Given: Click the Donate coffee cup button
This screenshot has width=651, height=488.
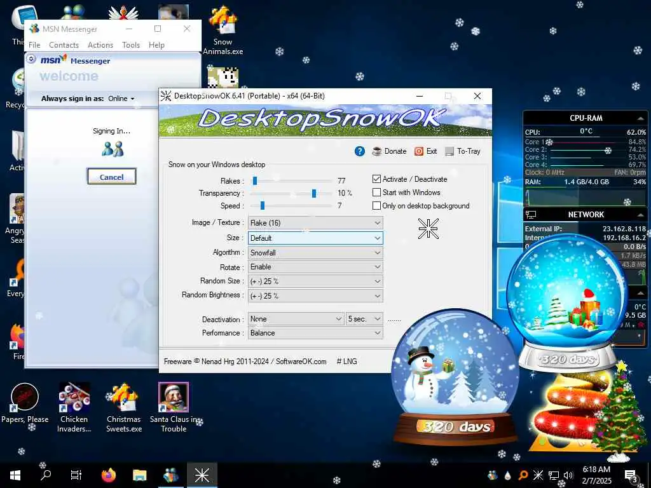Looking at the screenshot, I should tap(389, 151).
